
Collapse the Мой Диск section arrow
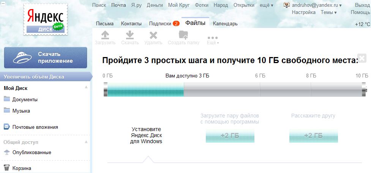pyautogui.click(x=86, y=87)
